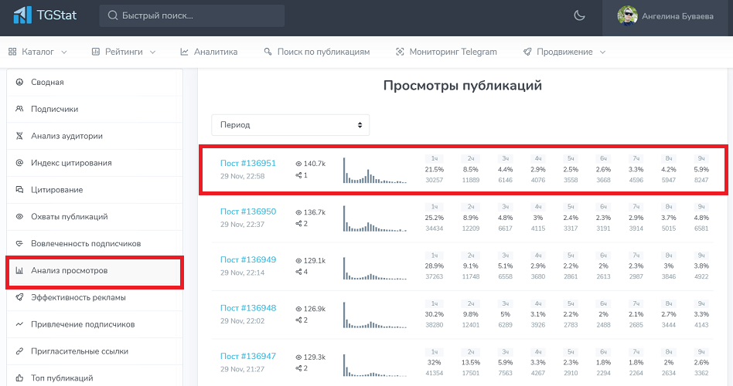
Task: Click views bar chart for Пост #136950
Action: point(375,218)
